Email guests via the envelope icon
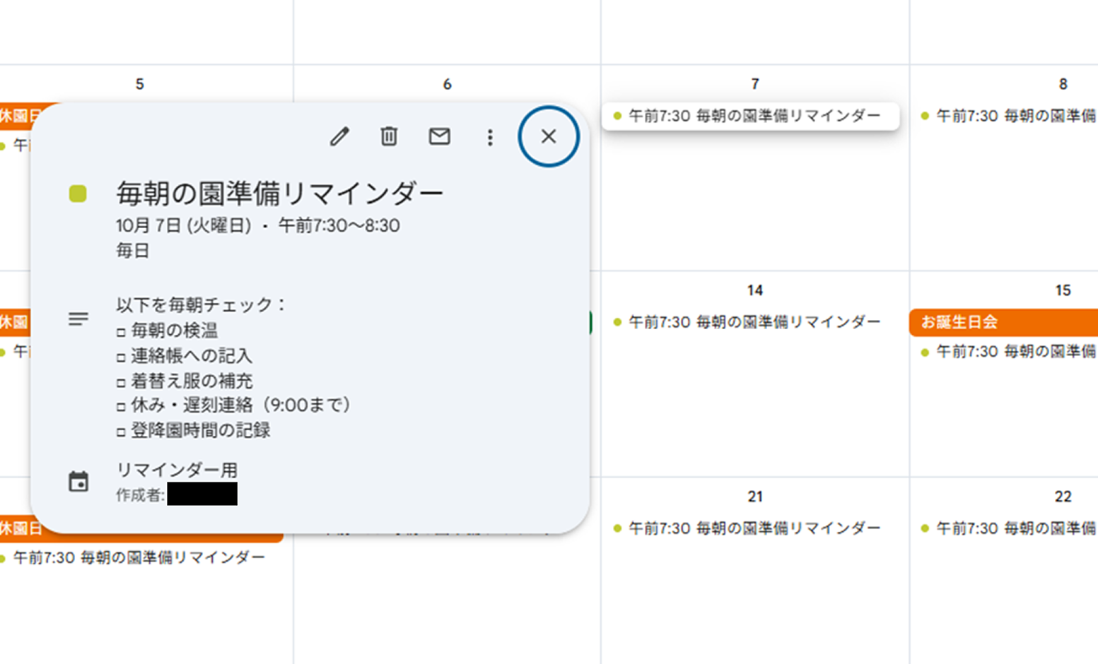1098x664 pixels. pyautogui.click(x=439, y=136)
